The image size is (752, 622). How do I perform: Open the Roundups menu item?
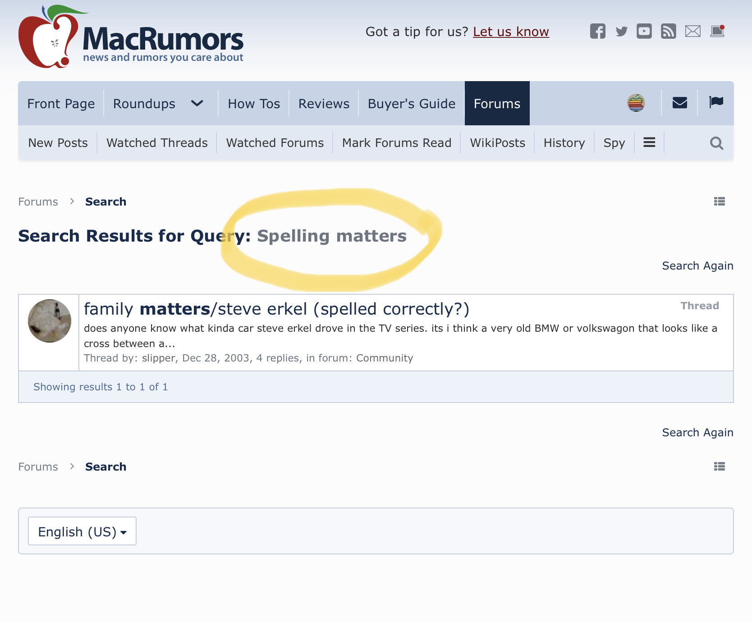(x=144, y=104)
